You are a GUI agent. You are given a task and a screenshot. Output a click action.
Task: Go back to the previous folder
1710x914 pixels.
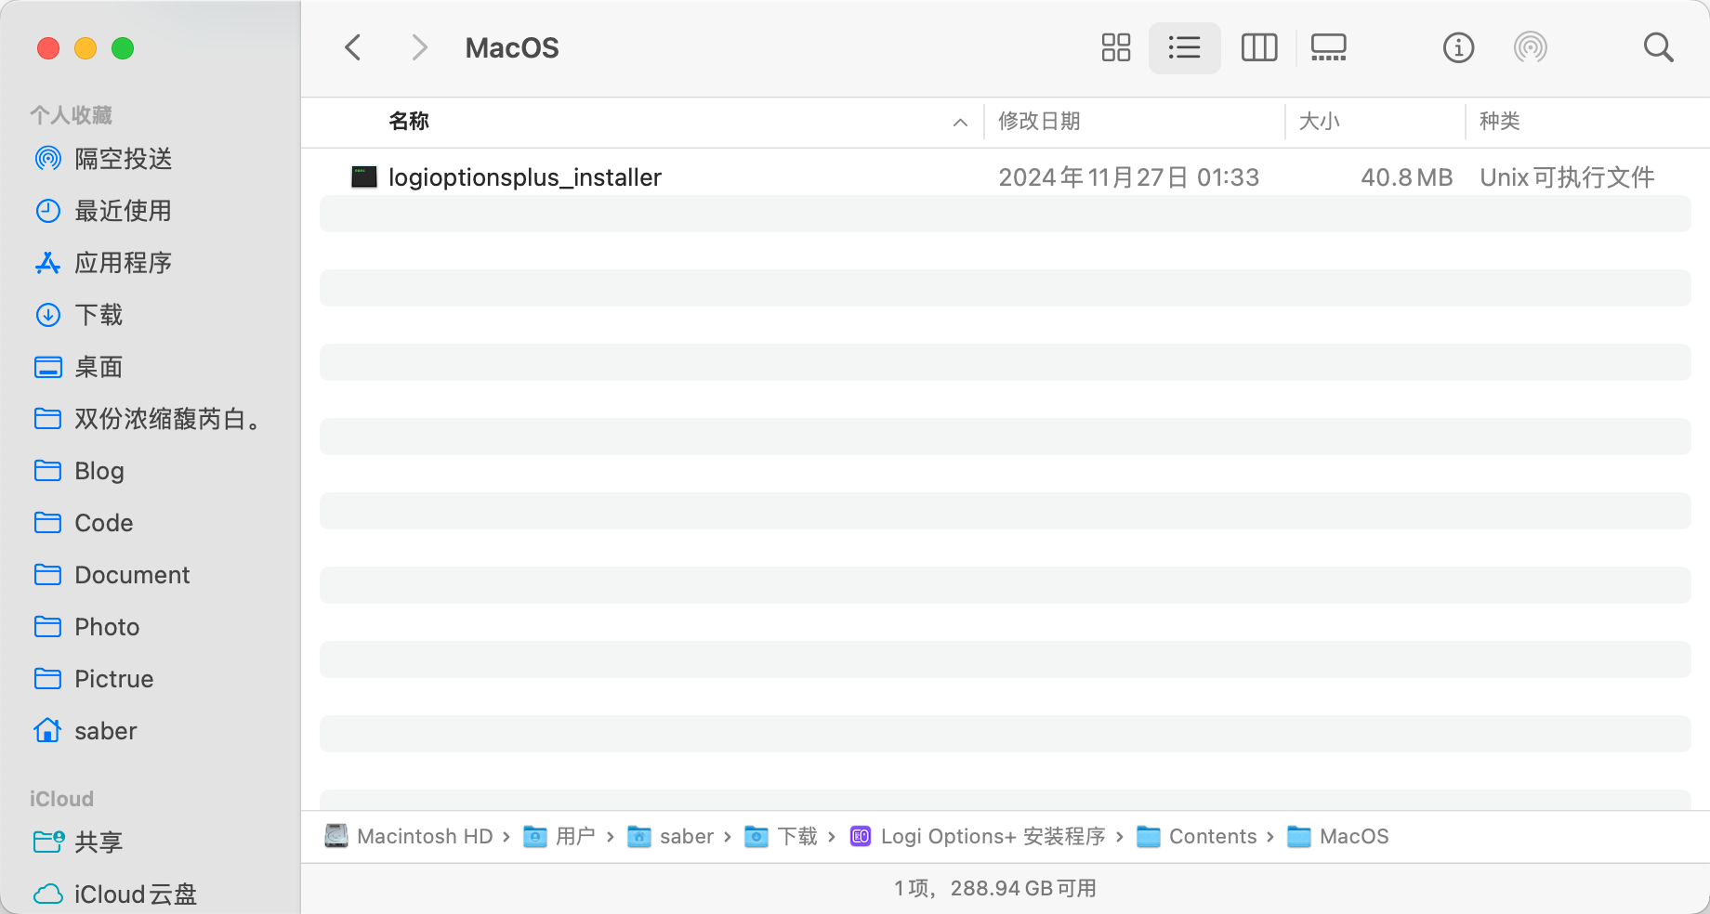(353, 47)
